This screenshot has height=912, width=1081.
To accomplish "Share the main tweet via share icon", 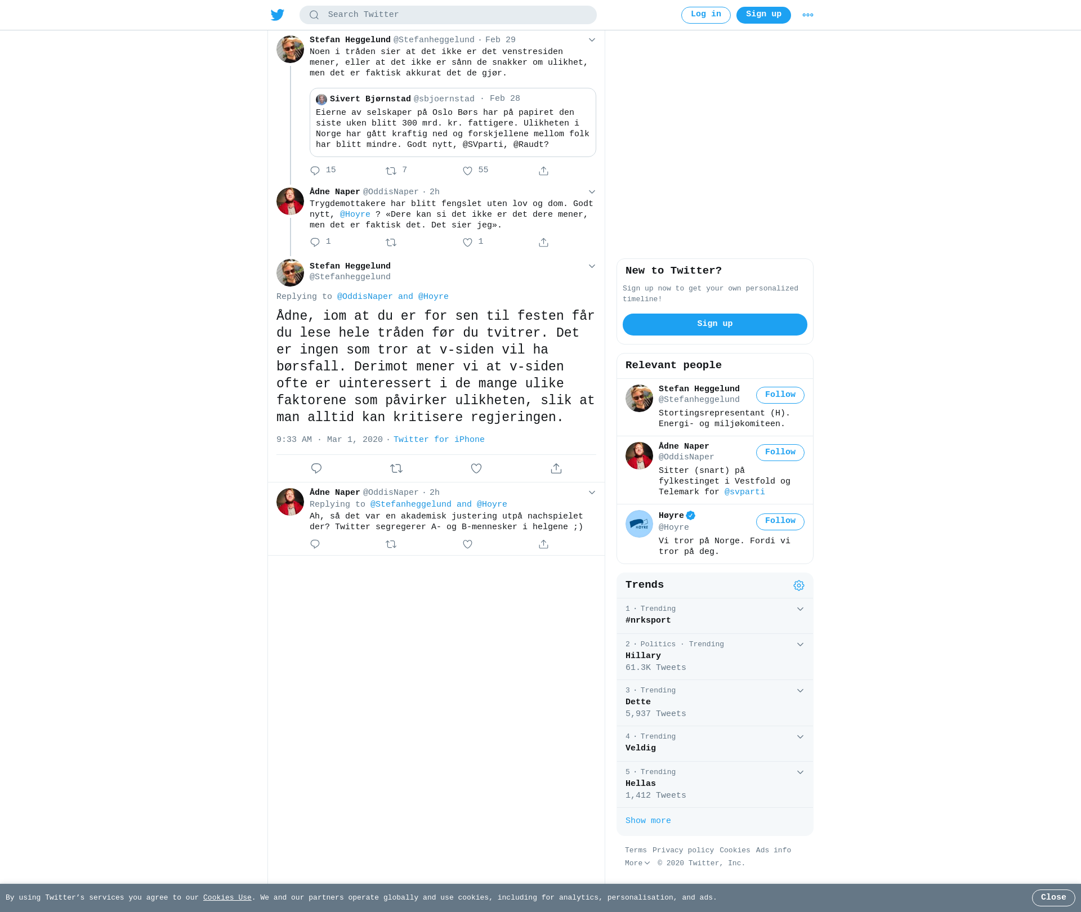I will point(556,468).
